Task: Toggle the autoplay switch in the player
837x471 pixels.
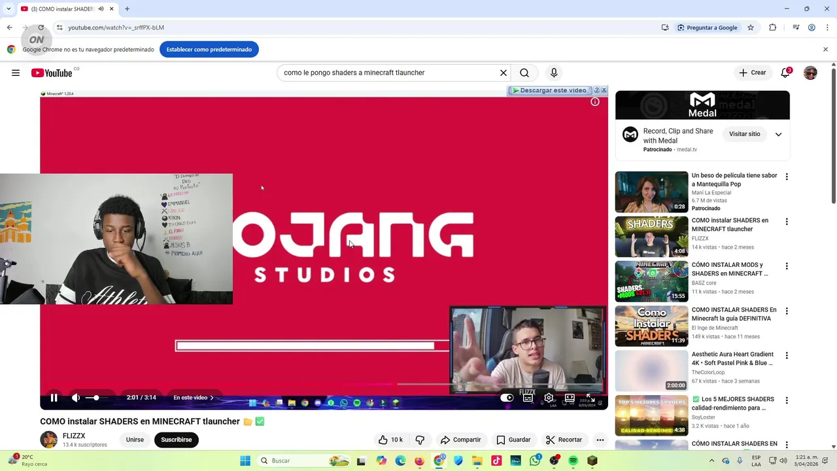Action: point(507,398)
